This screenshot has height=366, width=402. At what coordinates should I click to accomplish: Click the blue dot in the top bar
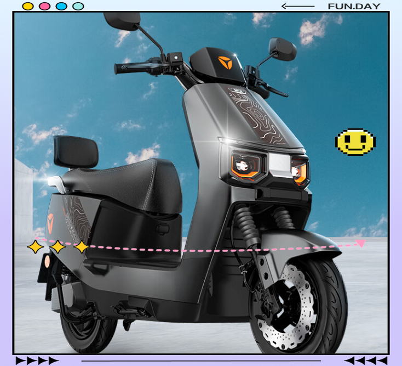[x=61, y=6]
